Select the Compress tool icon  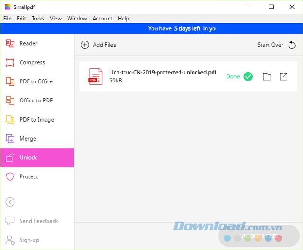tap(10, 62)
